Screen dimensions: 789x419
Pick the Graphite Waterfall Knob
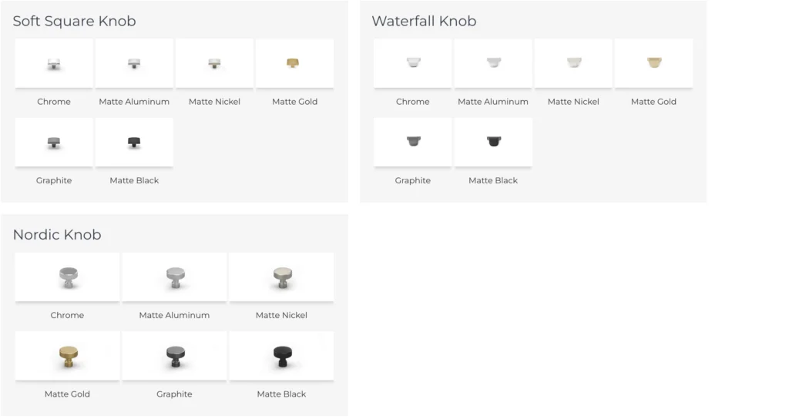click(x=413, y=142)
